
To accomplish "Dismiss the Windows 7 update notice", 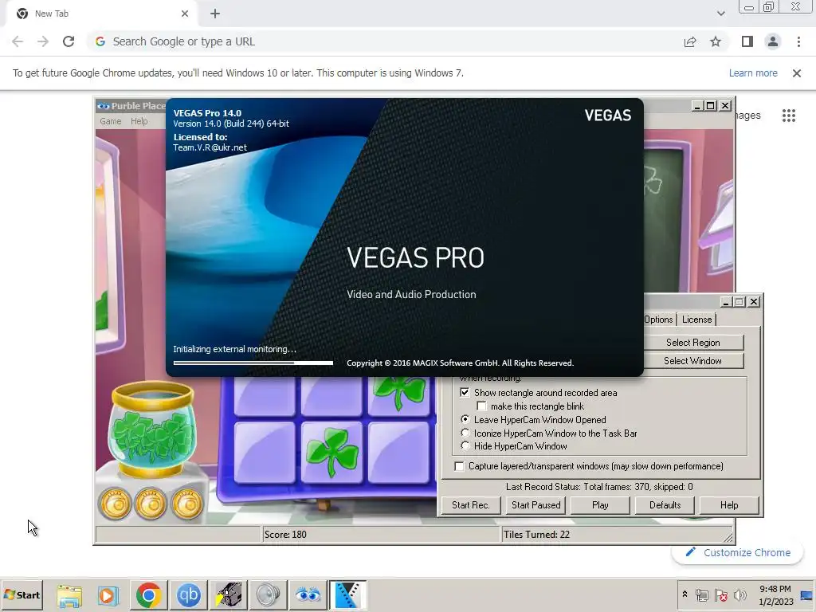I will (x=797, y=73).
